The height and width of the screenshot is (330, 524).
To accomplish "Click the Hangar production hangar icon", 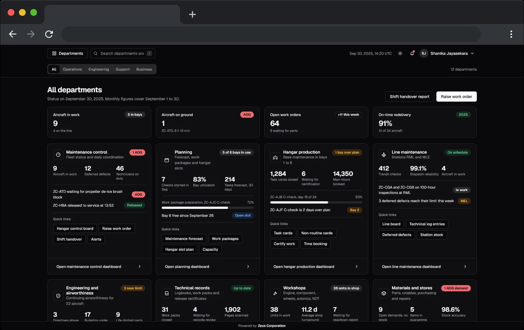I will tap(275, 158).
